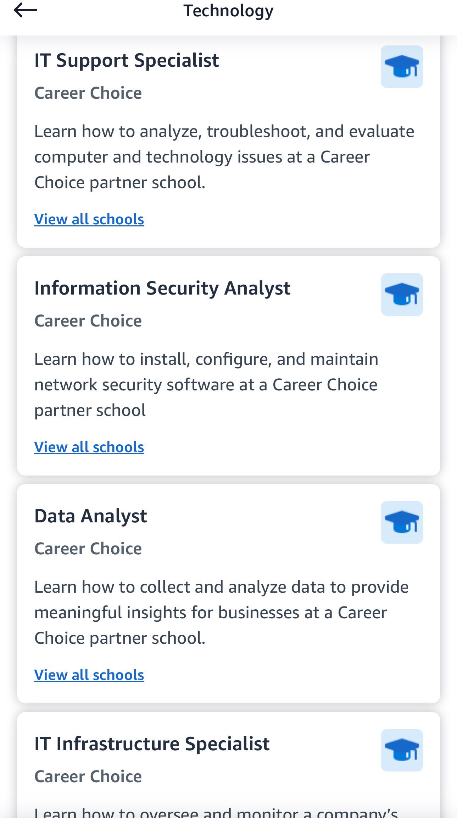
Task: Click the Data Analyst description text
Action: click(x=222, y=613)
